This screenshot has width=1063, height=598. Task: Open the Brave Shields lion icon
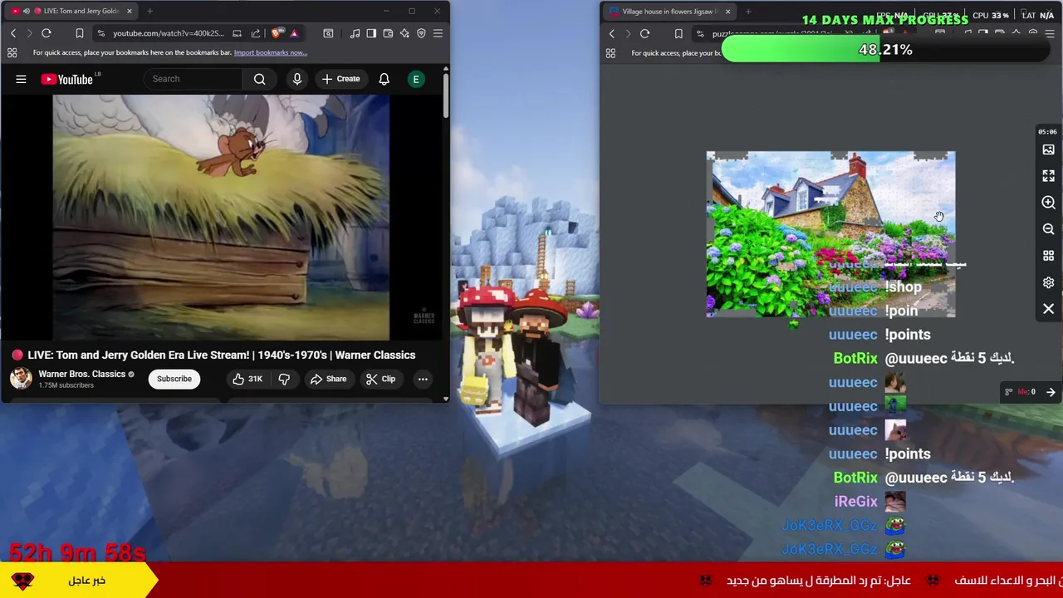pos(277,33)
